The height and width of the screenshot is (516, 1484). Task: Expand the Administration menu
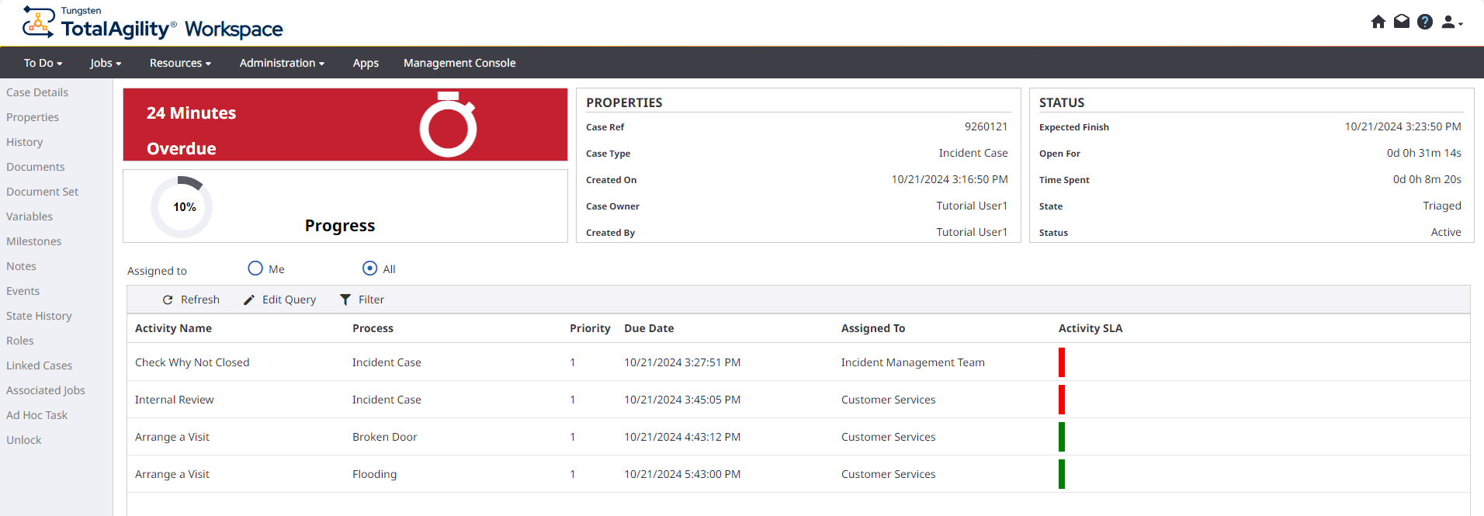282,63
